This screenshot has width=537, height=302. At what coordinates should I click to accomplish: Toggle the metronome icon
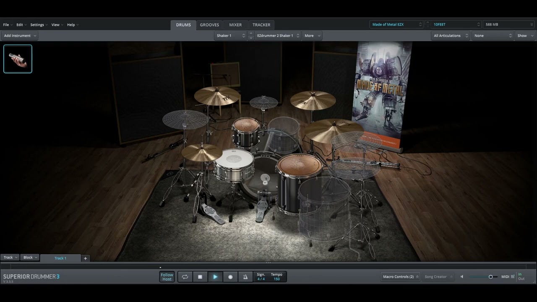tap(245, 277)
